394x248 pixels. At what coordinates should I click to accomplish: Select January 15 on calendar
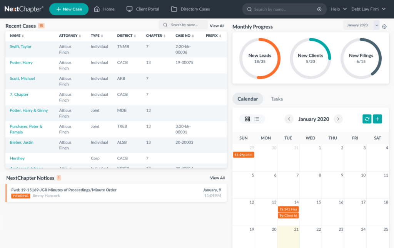(x=311, y=212)
